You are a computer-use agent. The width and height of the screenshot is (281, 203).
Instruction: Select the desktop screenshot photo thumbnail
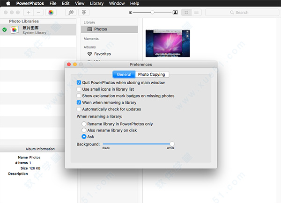168,43
